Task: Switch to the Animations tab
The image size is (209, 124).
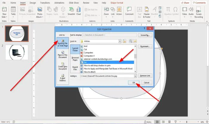Action: tap(59, 3)
